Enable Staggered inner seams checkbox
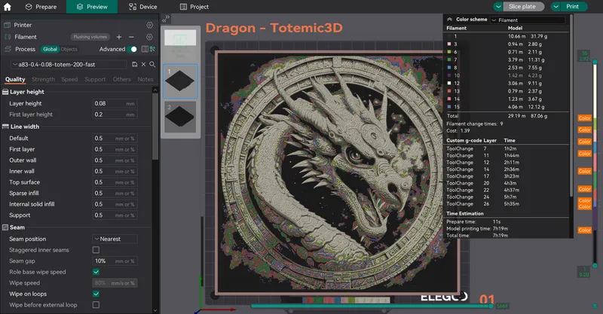 click(x=96, y=250)
